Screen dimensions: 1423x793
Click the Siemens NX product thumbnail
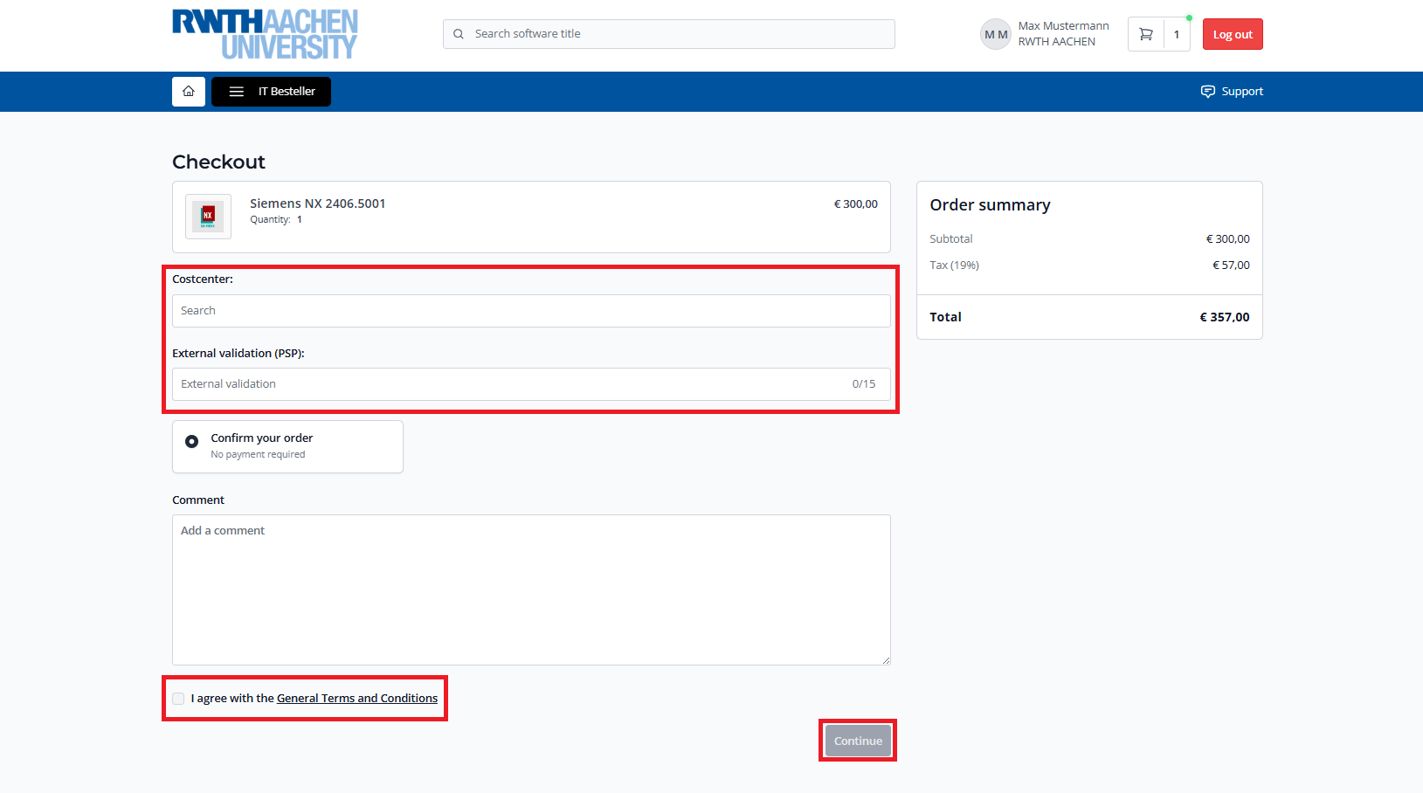(208, 217)
